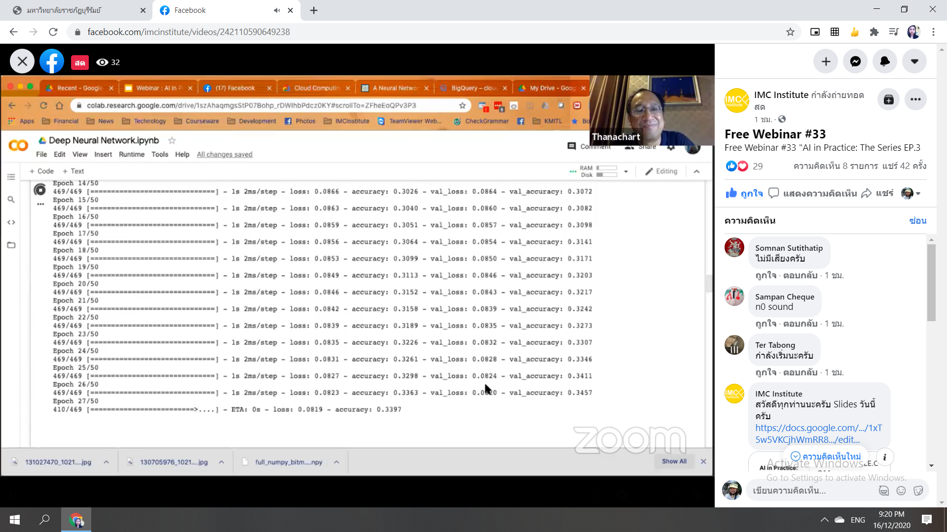Stop the running Colab cell
947x532 pixels.
click(x=40, y=189)
